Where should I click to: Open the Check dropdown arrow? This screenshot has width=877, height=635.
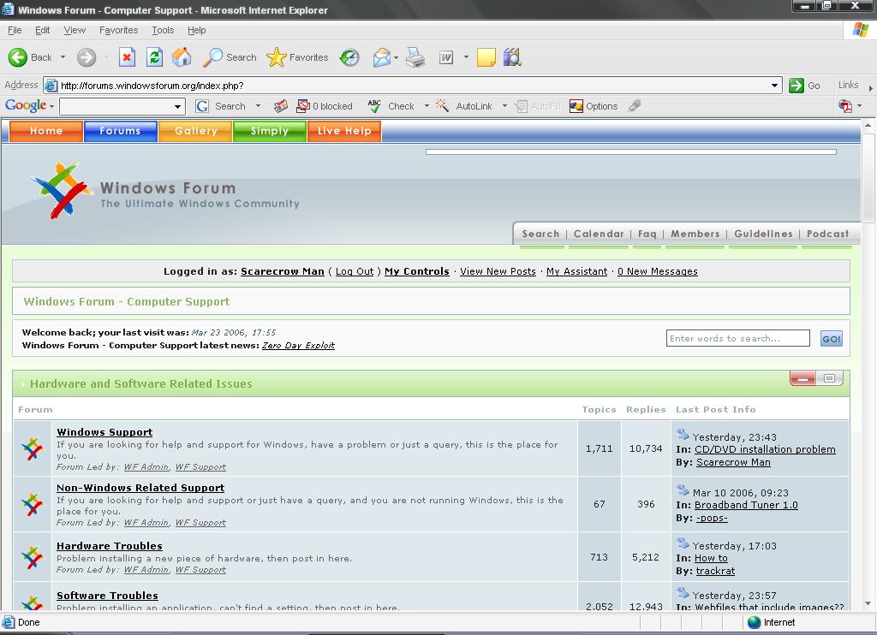427,105
